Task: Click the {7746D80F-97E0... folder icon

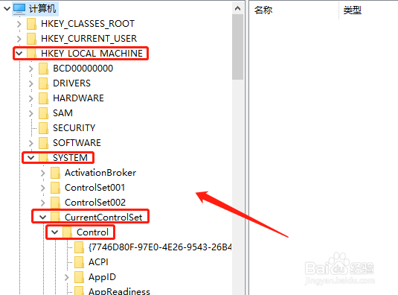Action: (x=79, y=247)
